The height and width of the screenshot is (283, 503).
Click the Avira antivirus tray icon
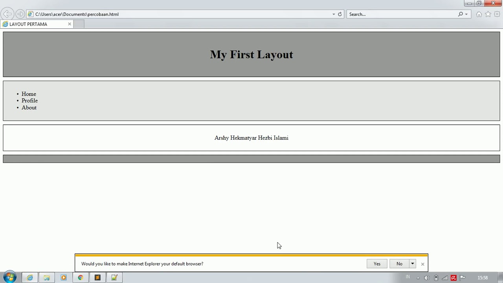[453, 278]
